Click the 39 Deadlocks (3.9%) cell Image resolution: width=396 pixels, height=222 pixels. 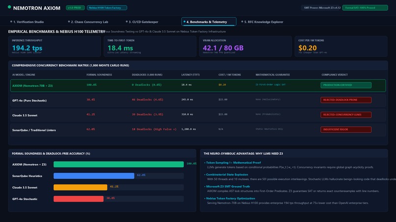tap(147, 114)
